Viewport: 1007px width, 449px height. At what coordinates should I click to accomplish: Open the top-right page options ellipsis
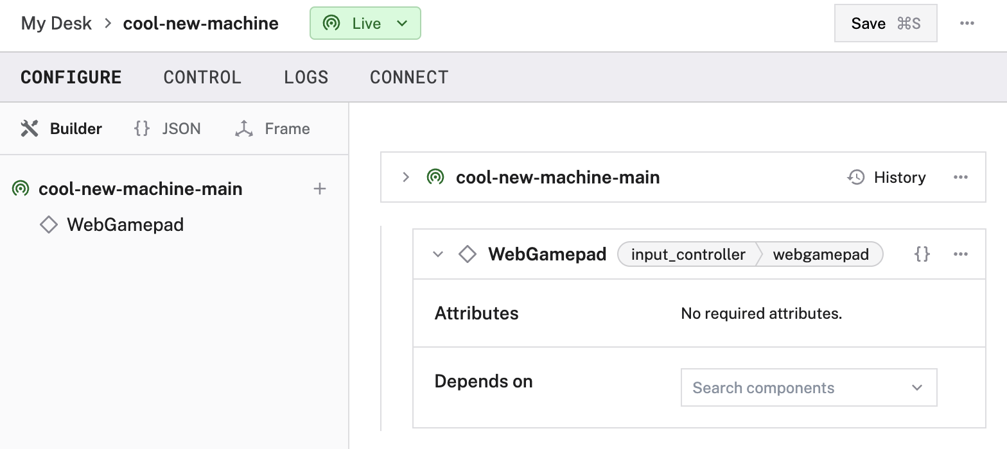pos(967,24)
